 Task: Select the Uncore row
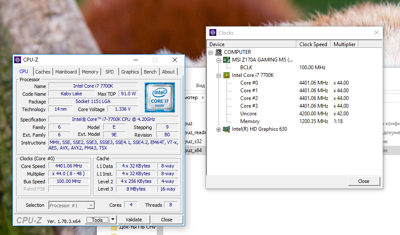(248, 114)
